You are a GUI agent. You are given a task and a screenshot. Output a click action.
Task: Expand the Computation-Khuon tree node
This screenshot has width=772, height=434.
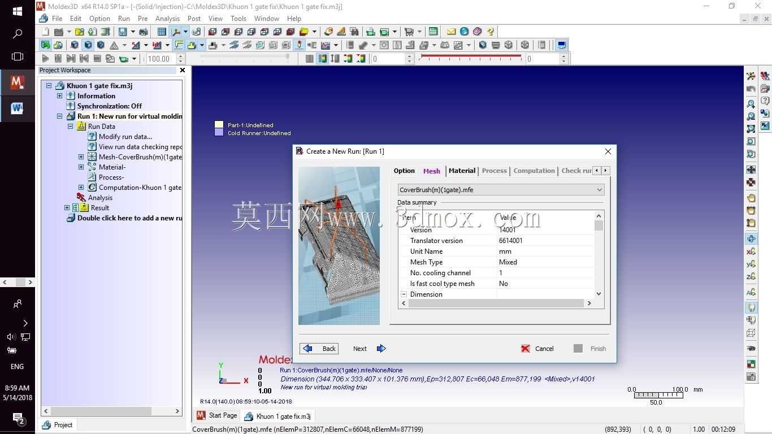pos(81,188)
